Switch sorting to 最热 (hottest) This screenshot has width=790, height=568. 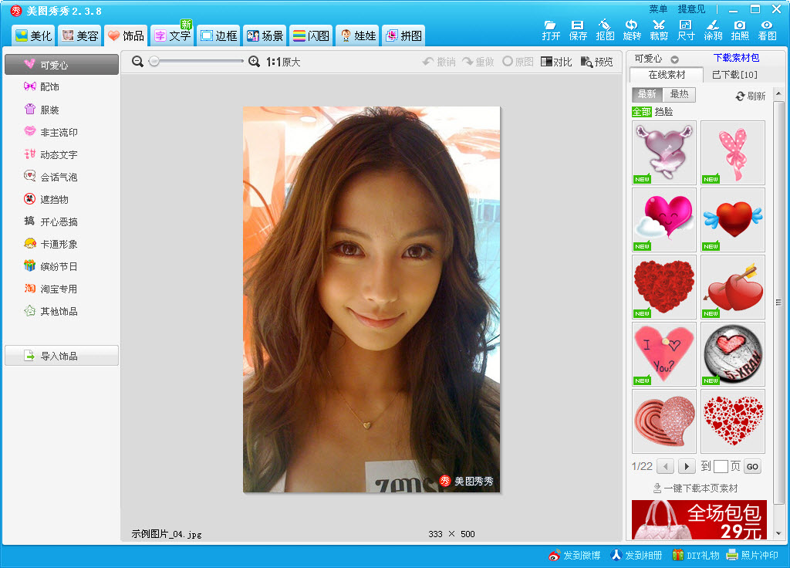679,94
